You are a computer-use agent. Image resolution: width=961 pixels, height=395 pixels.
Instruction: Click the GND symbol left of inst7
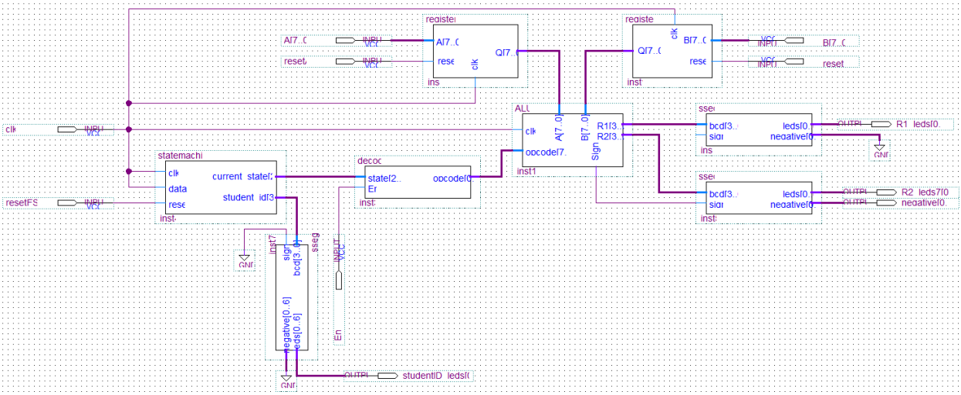(x=244, y=260)
